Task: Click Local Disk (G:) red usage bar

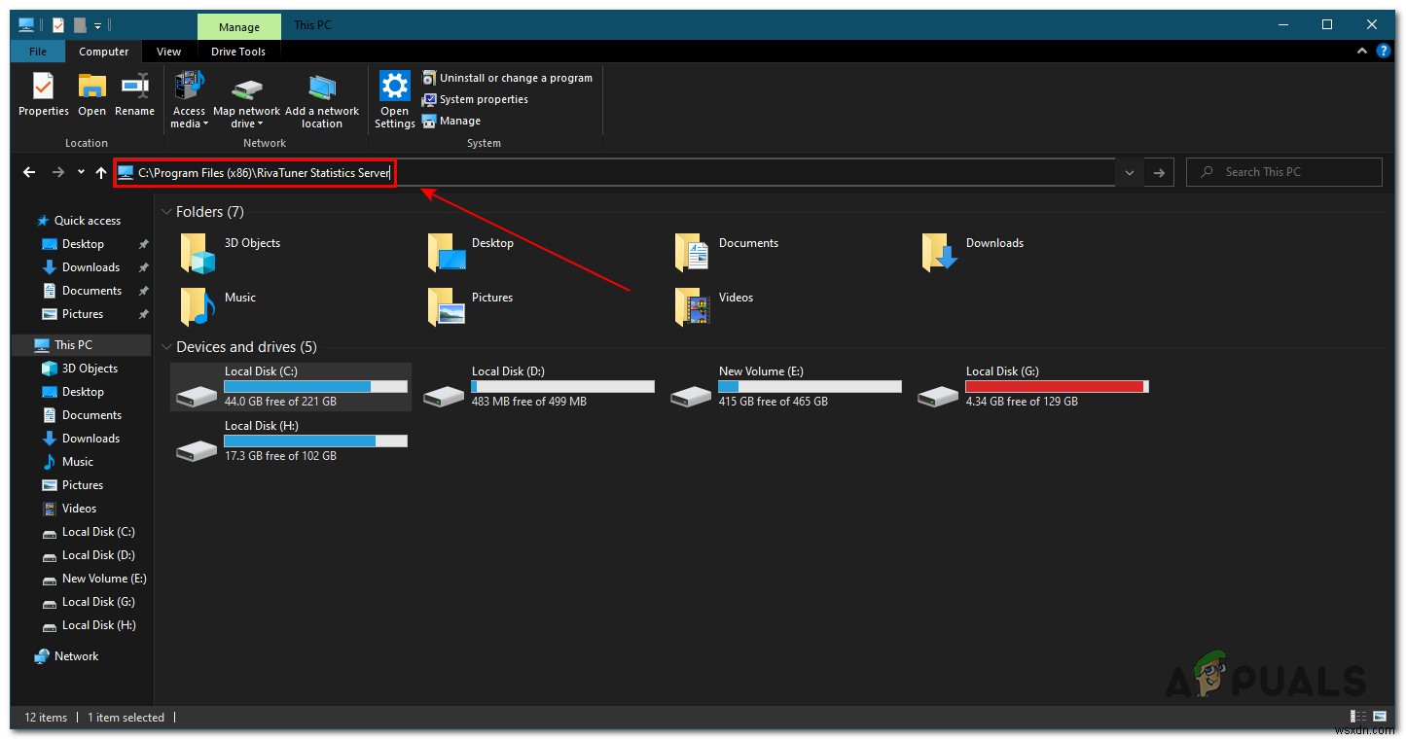Action: click(1057, 386)
